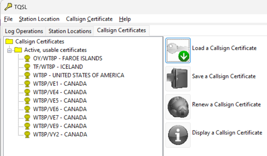The width and height of the screenshot is (267, 156).
Task: Click ribbon icon beside WT8P/VE5 - CANADA
Action: (27, 101)
